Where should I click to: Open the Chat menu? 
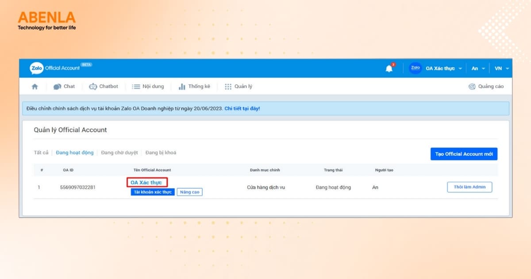click(x=64, y=86)
